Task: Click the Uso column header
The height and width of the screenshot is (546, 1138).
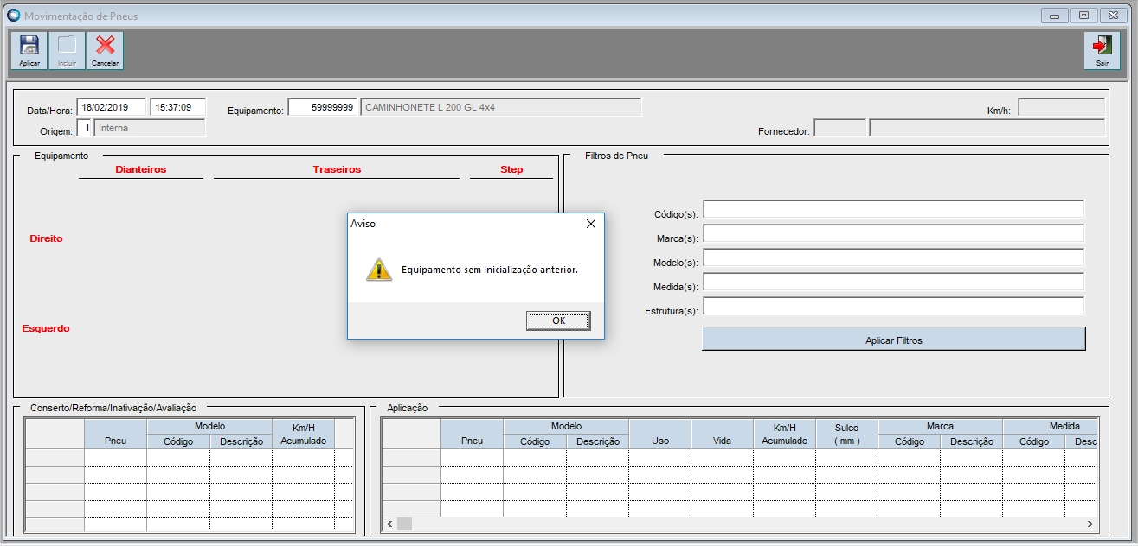Action: (x=659, y=435)
